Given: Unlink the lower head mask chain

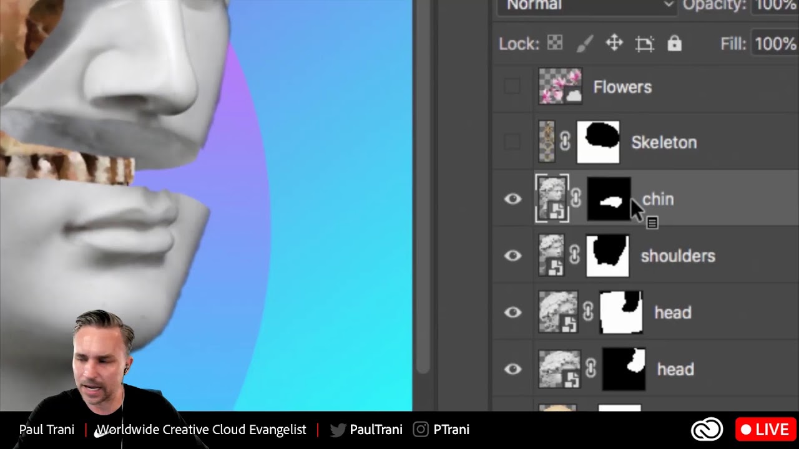Looking at the screenshot, I should 591,369.
